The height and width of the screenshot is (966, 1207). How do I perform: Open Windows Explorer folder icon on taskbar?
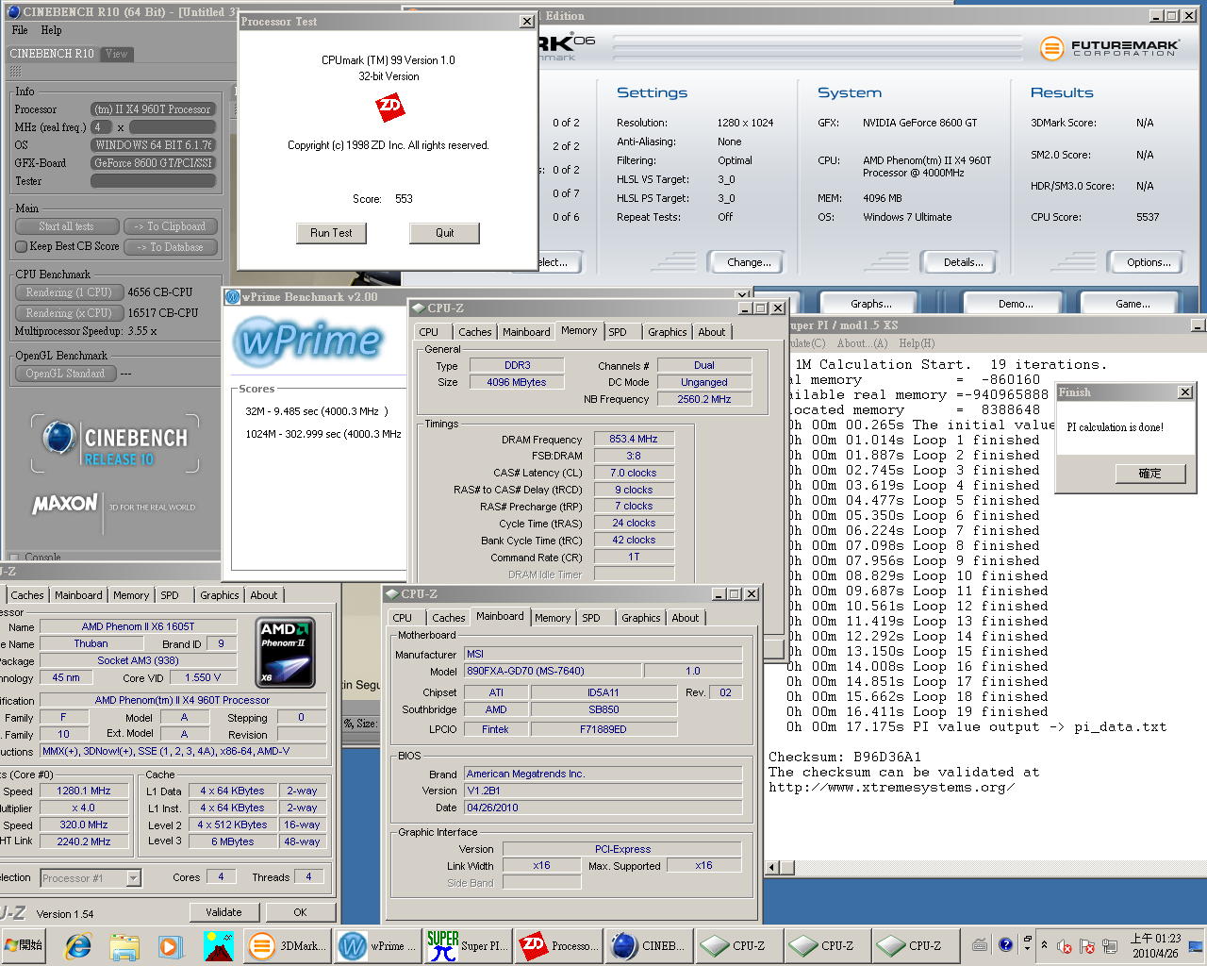click(124, 946)
